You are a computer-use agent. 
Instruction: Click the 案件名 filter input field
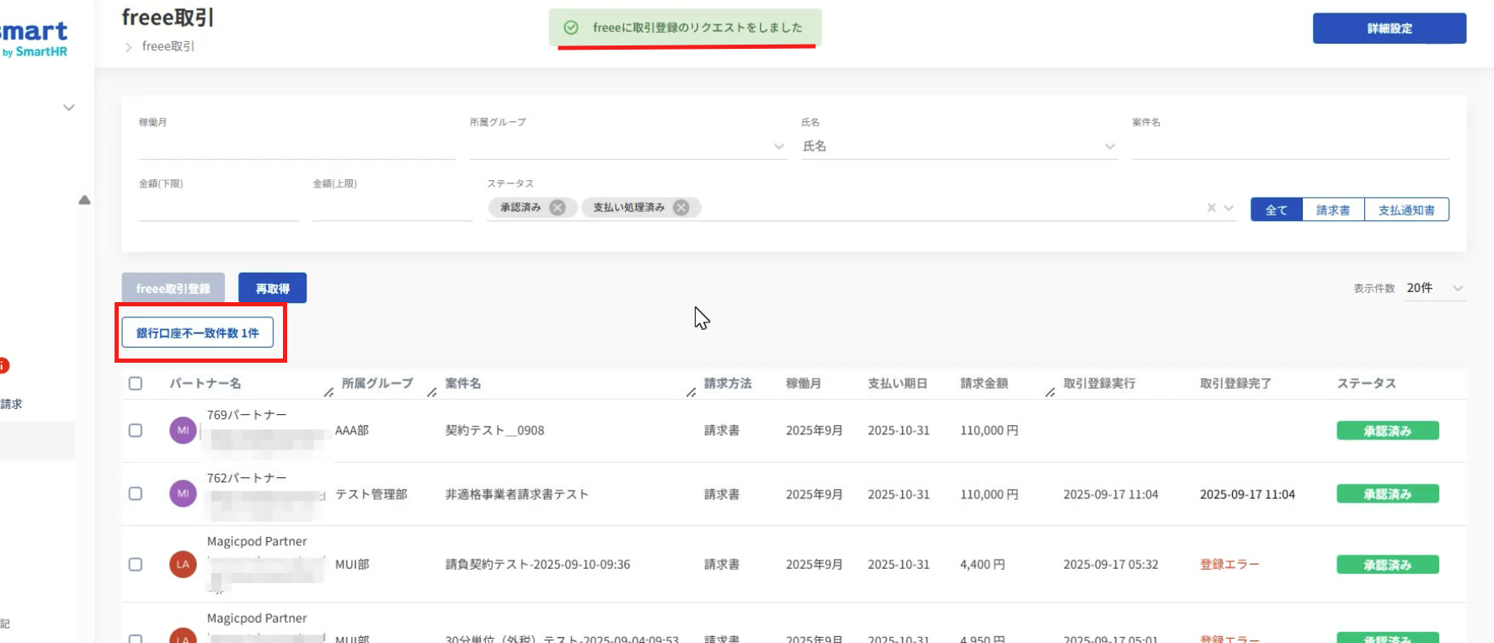tap(1289, 146)
